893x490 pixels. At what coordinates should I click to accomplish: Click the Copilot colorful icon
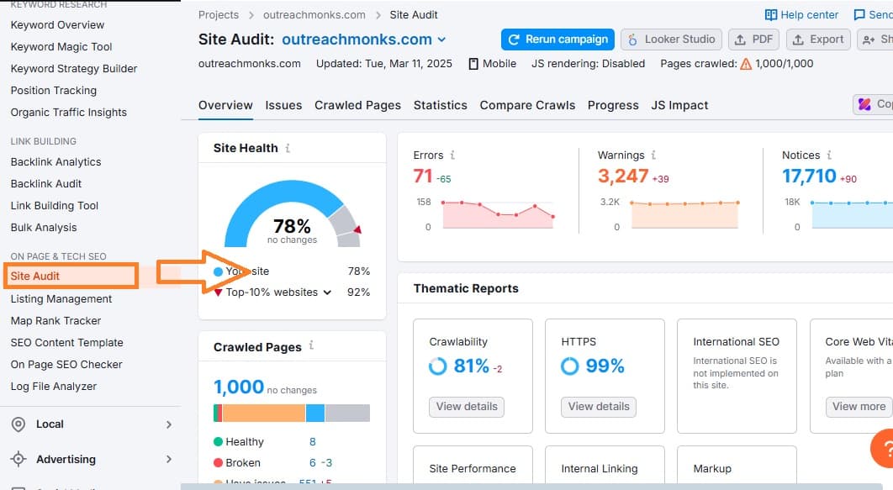[864, 104]
